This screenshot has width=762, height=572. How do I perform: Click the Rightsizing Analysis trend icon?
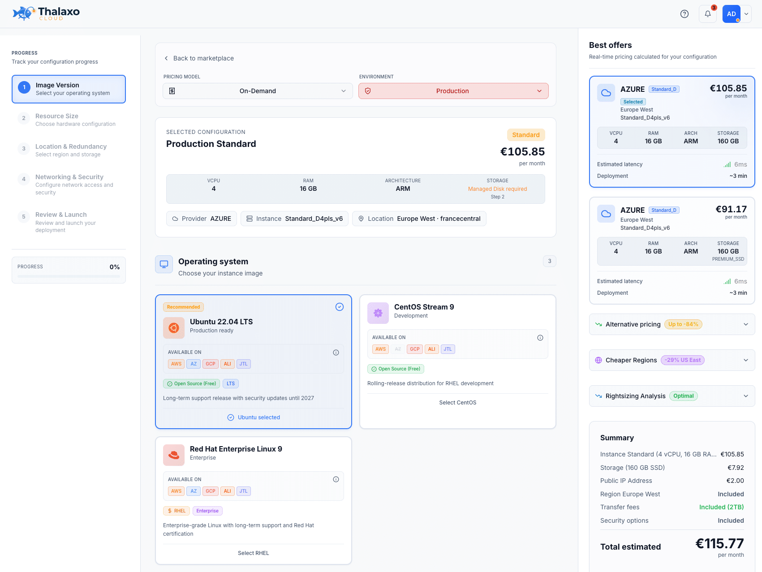(x=598, y=396)
